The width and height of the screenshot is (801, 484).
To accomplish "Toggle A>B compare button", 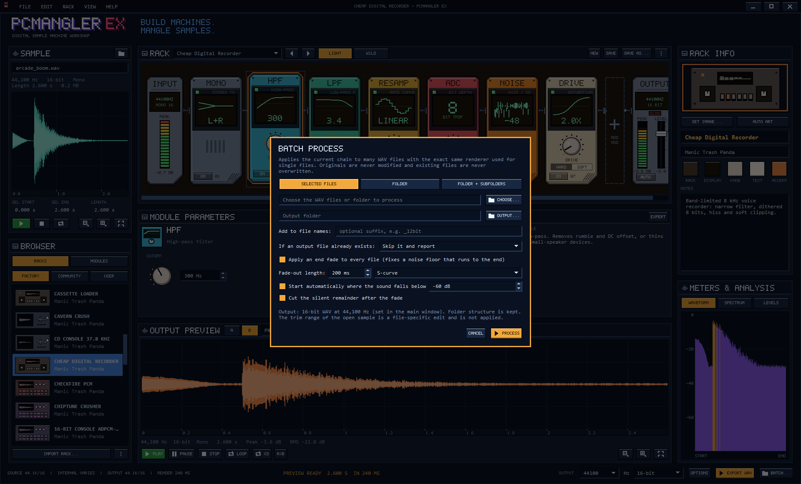I will tap(281, 454).
